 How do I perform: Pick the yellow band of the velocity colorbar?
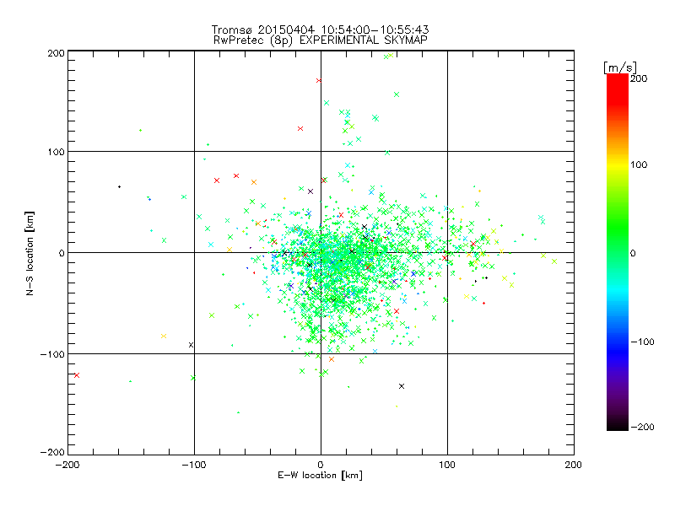[x=618, y=164]
